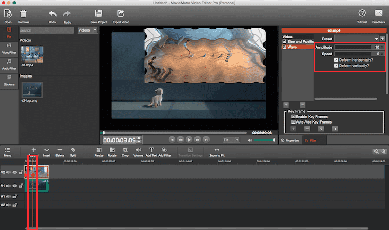389x230 pixels.
Task: Select the Split tool
Action: pos(73,150)
